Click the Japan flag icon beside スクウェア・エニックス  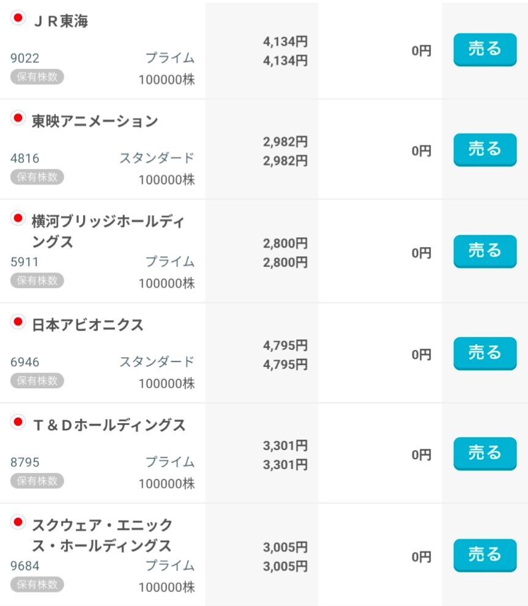pyautogui.click(x=18, y=522)
